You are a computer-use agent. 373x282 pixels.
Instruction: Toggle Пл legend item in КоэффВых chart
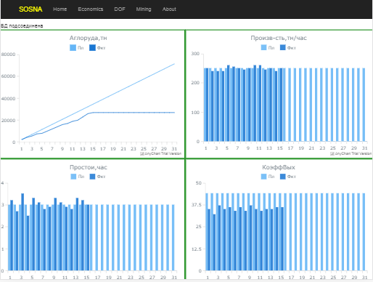click(268, 177)
